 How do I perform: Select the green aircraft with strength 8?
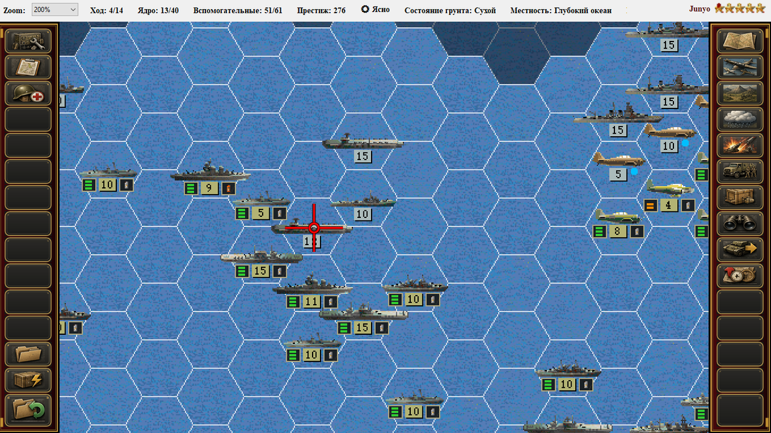(x=618, y=216)
